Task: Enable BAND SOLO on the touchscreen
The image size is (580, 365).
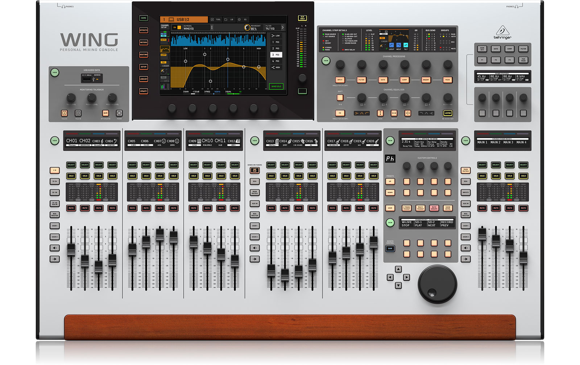Action: click(276, 87)
